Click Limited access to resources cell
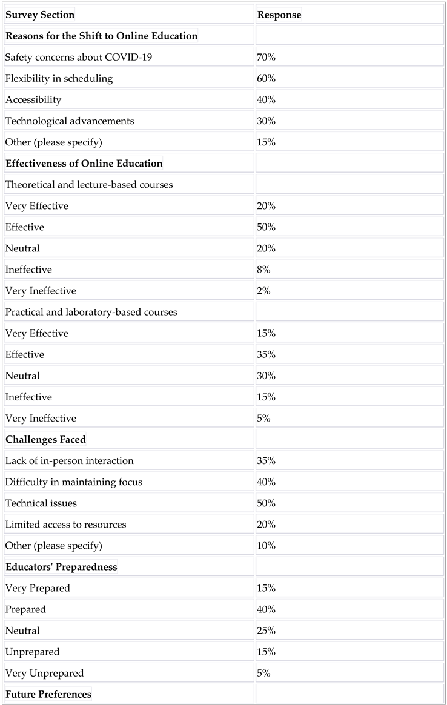 point(66,525)
